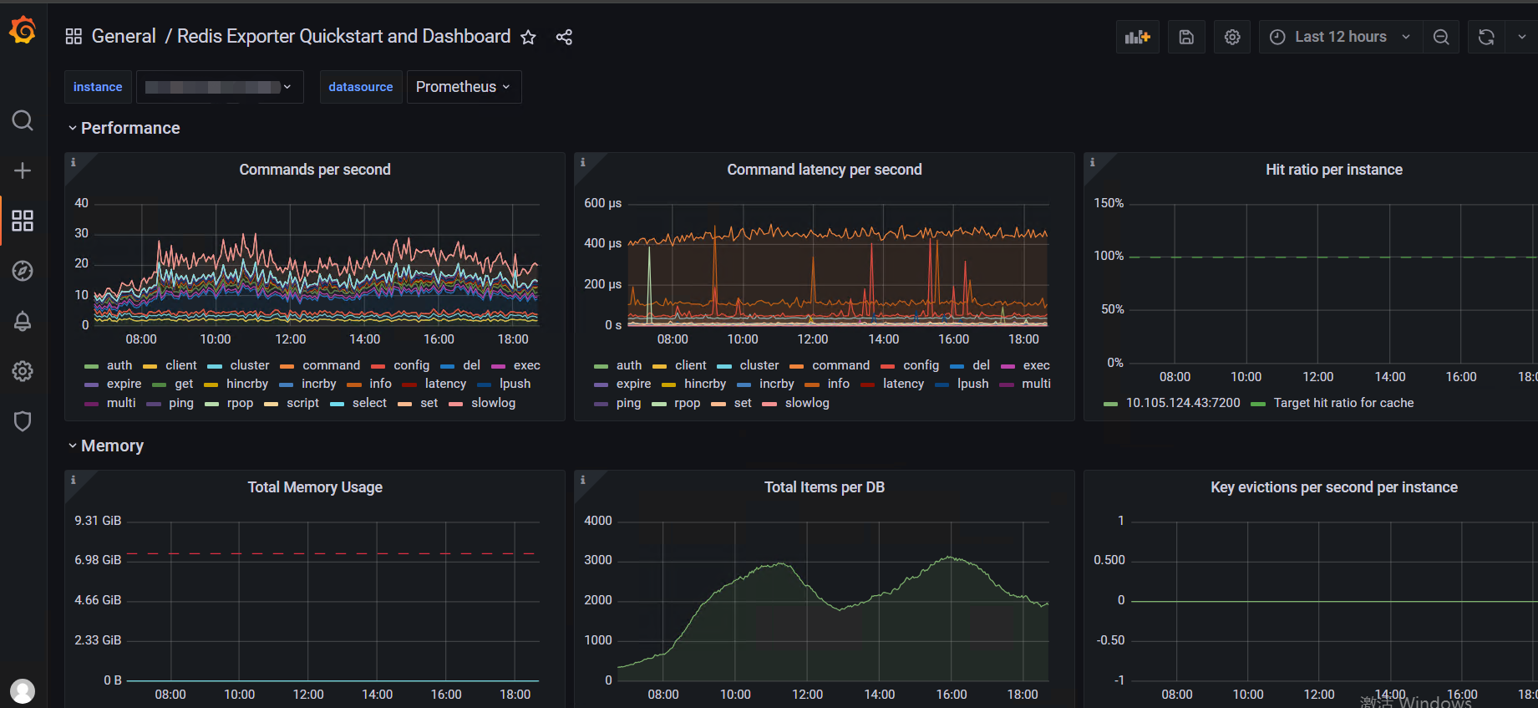Open the Commands per second panel title menu
The height and width of the screenshot is (708, 1538).
point(315,170)
